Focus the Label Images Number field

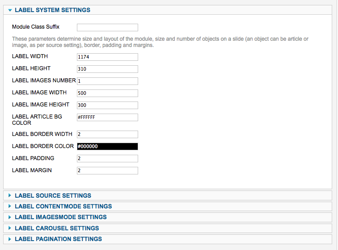(x=107, y=81)
